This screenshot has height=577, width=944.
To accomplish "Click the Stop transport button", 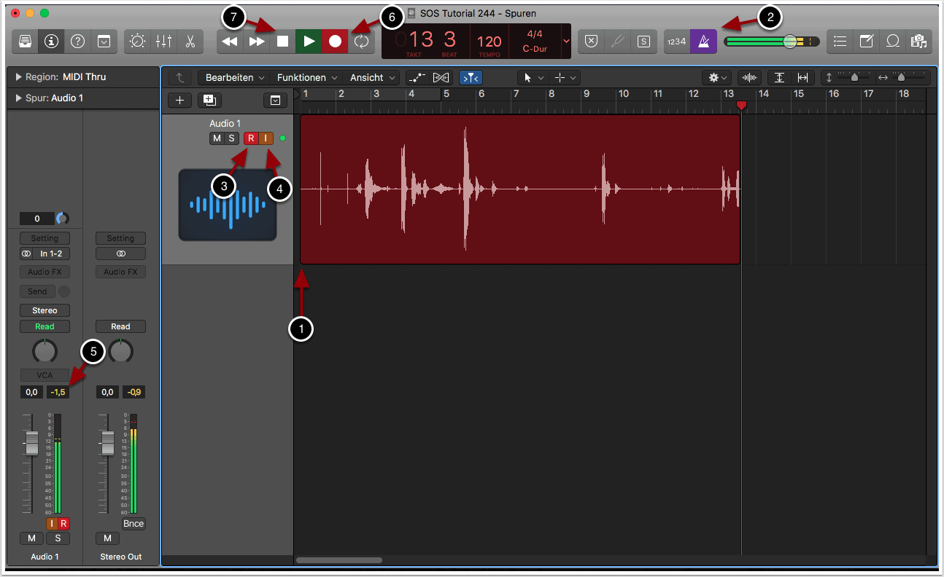I will tap(282, 42).
